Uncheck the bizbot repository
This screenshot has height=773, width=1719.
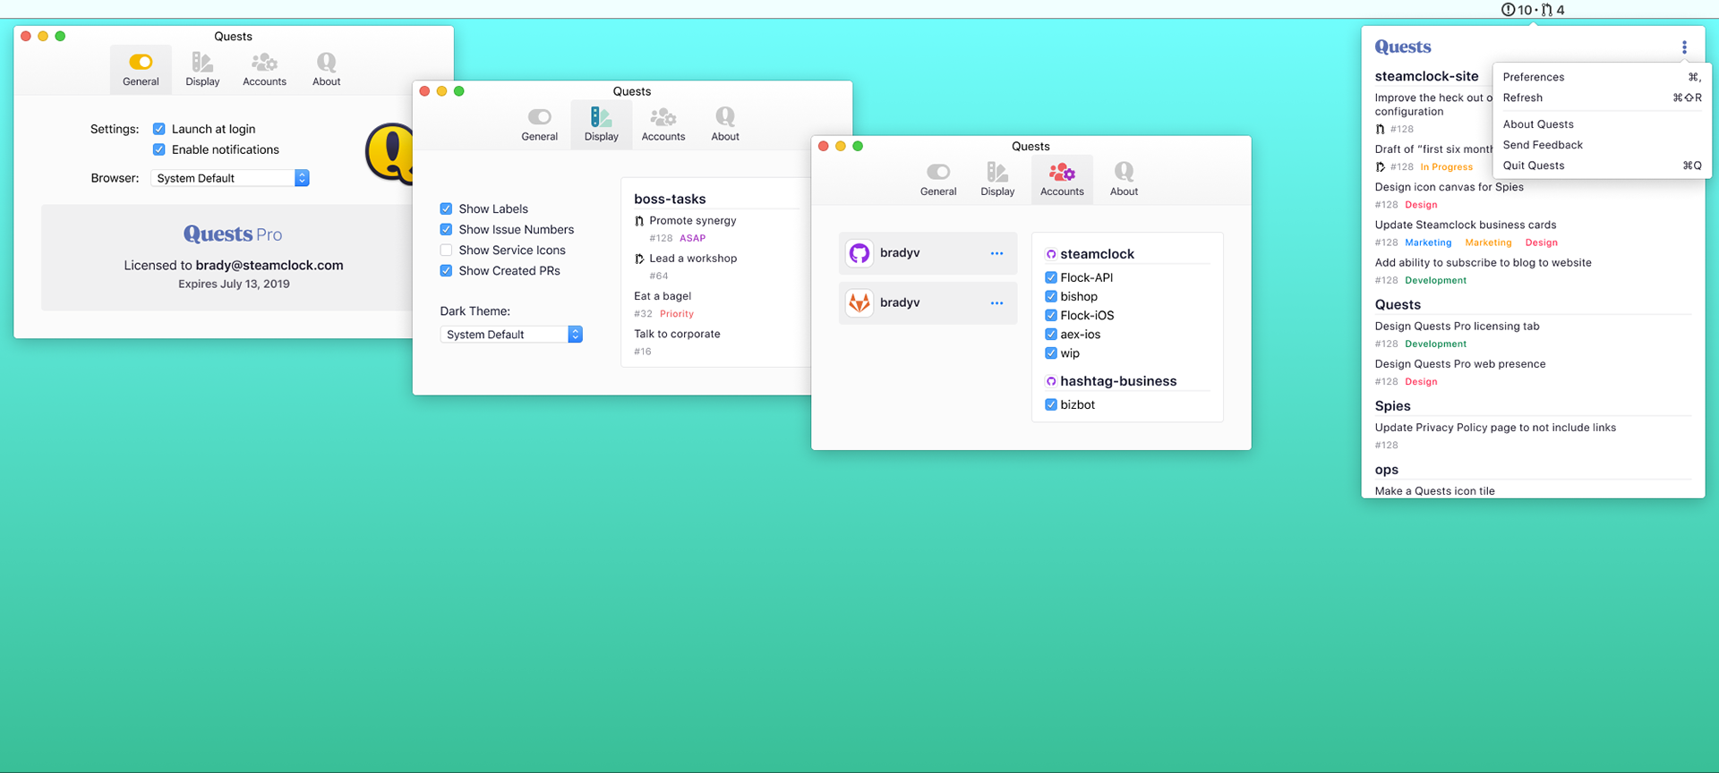coord(1051,404)
